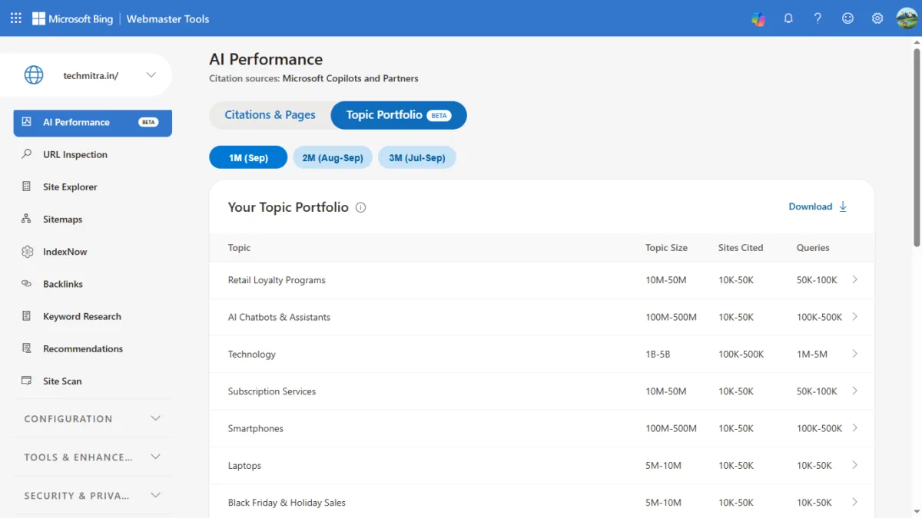Open Subscription Services row chevron
922x518 pixels.
point(855,391)
